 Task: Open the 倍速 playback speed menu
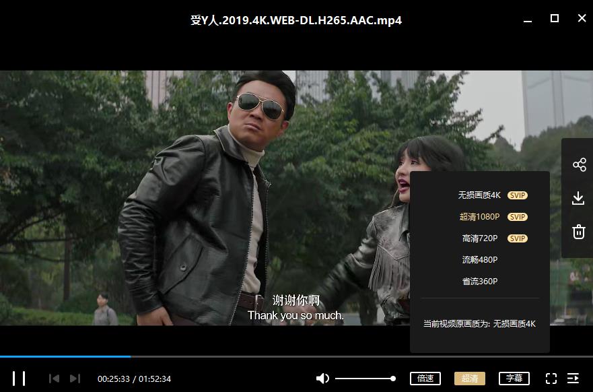click(x=425, y=379)
